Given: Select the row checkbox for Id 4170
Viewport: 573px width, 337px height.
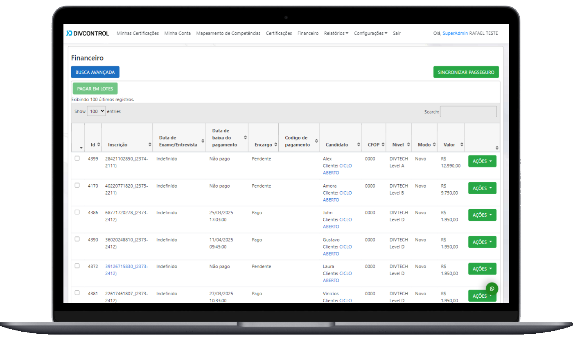Looking at the screenshot, I should click(77, 185).
